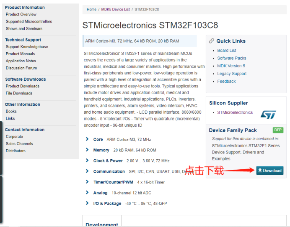Click the Analog label

[x=100, y=193]
